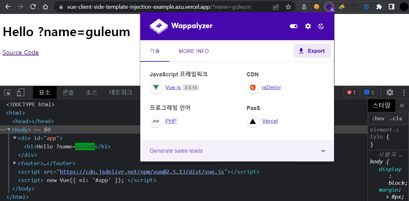
Task: Open the blue circular-arrow extension icon
Action: [367, 7]
